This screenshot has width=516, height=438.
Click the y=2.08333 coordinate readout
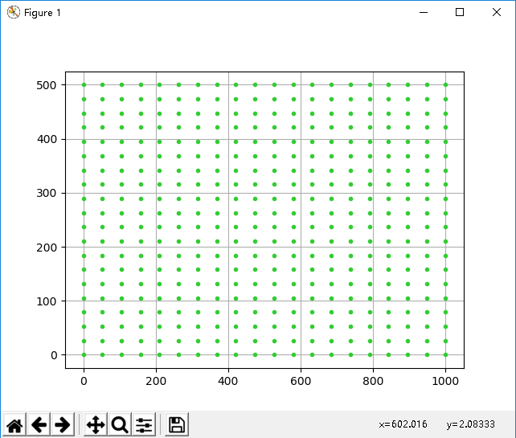470,424
